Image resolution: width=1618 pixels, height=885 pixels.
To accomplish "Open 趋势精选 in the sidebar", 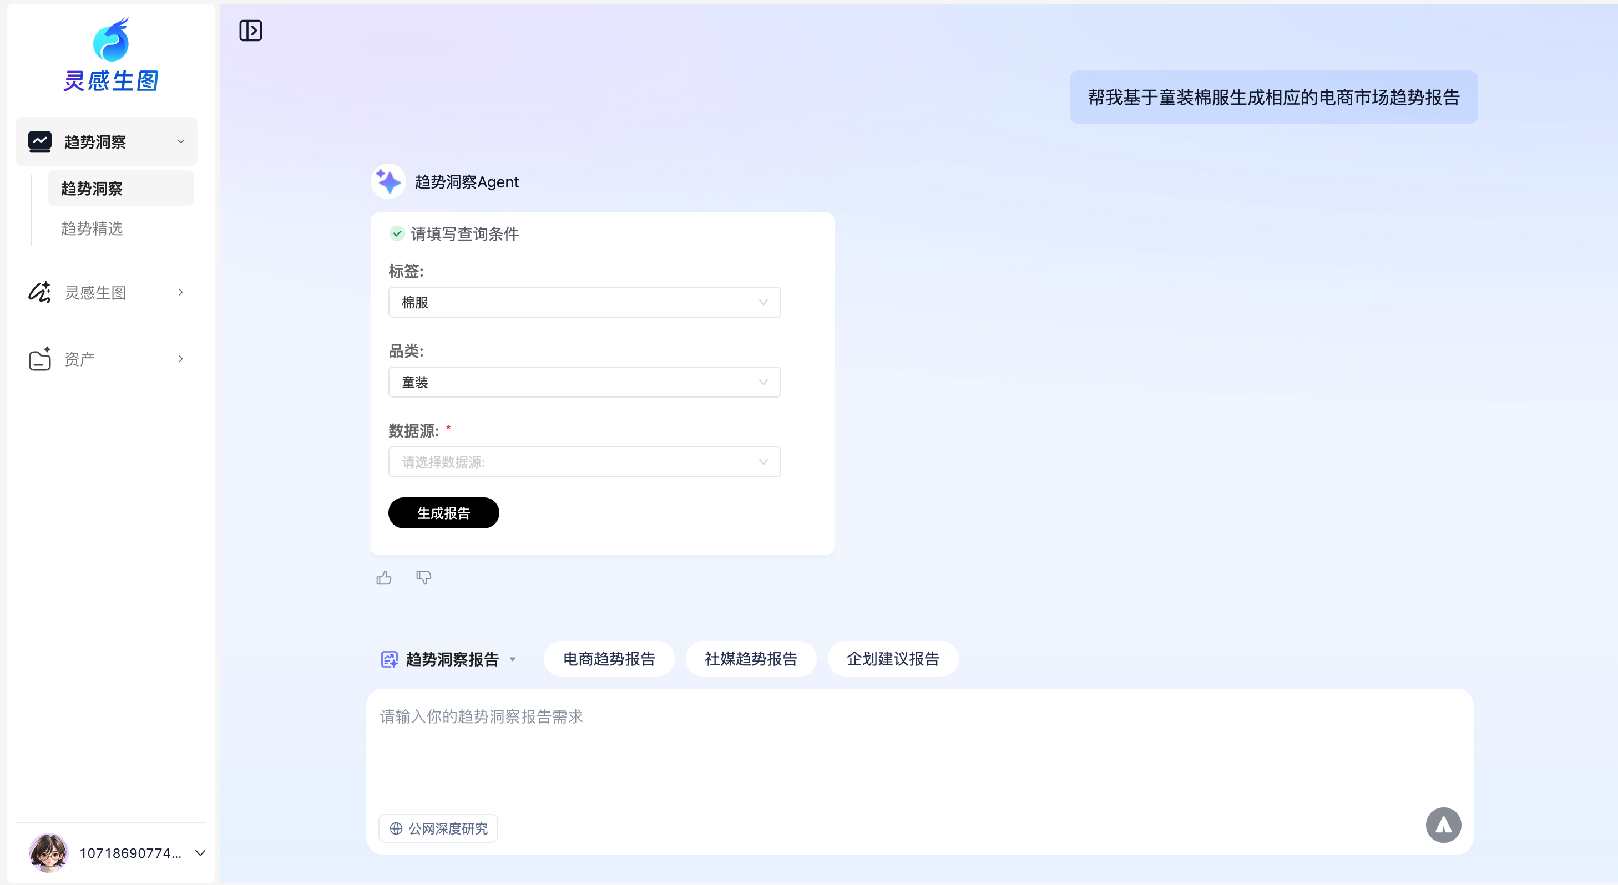I will tap(92, 228).
